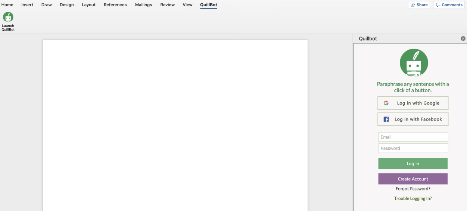
Task: Go to the Mailings tab
Action: (143, 5)
